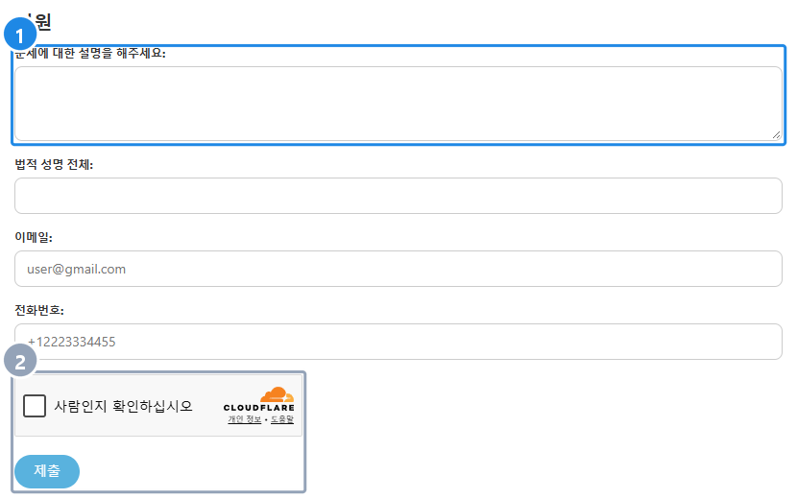The image size is (797, 499).
Task: Click the 사람인지 확인하십시오 text
Action: click(123, 406)
